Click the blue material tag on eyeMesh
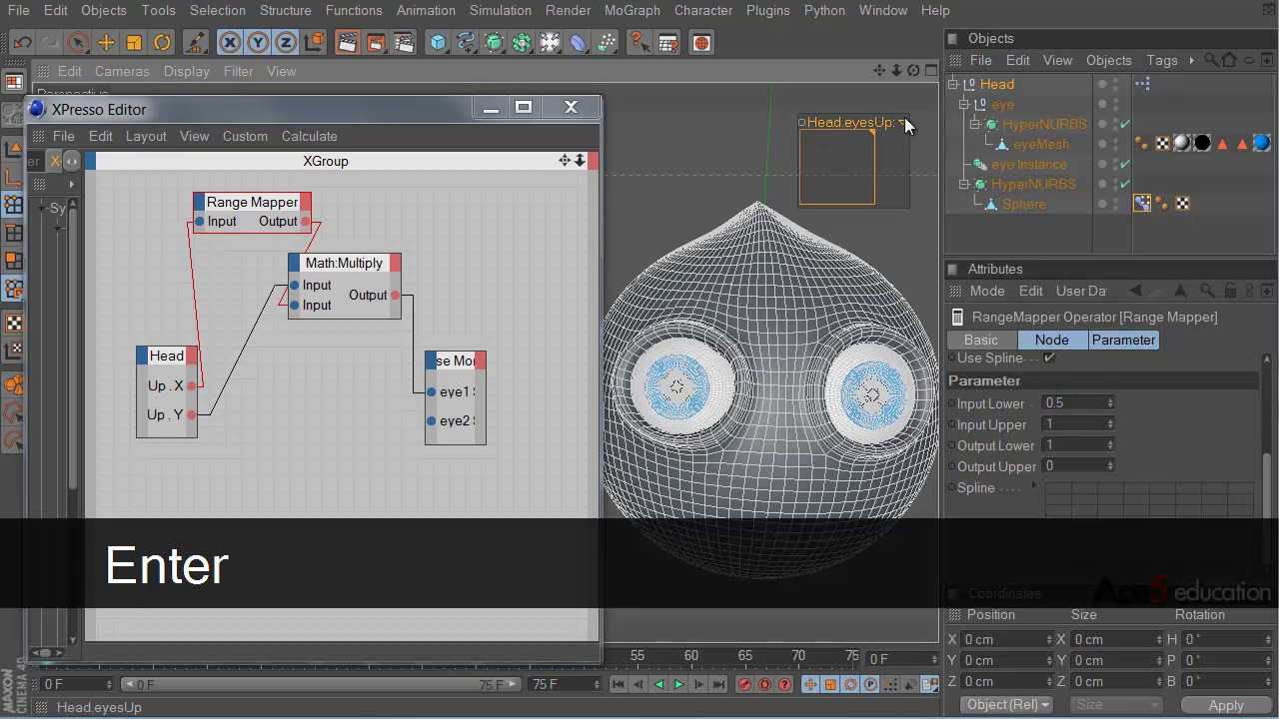 (1261, 144)
